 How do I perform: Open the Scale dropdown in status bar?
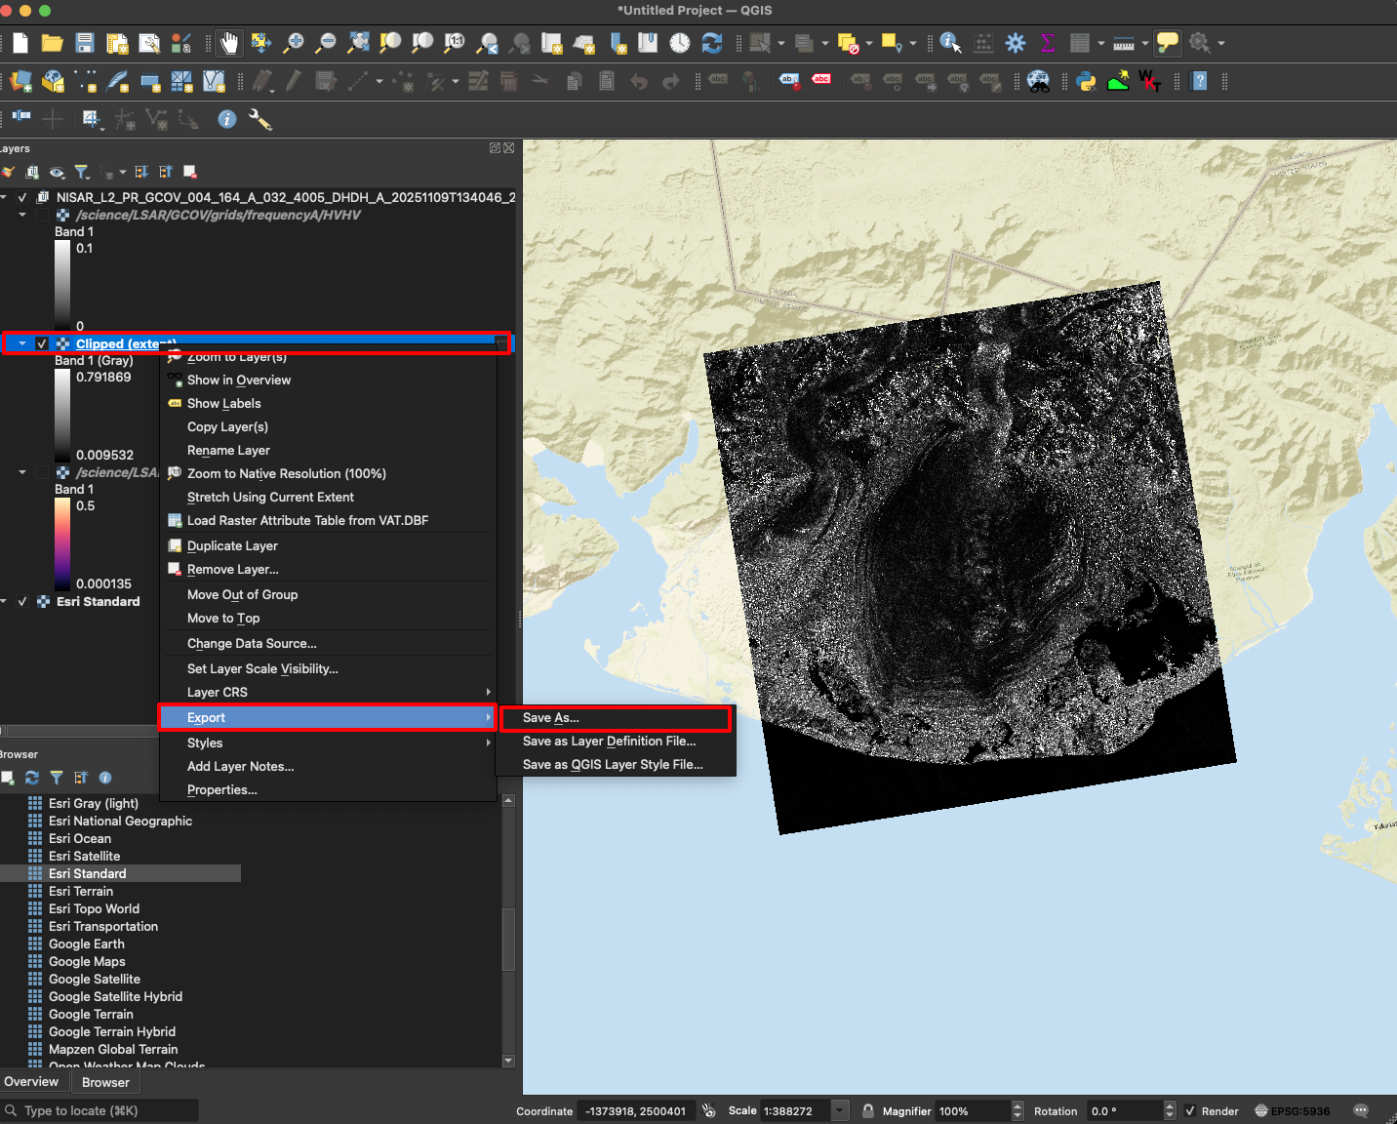coord(839,1110)
